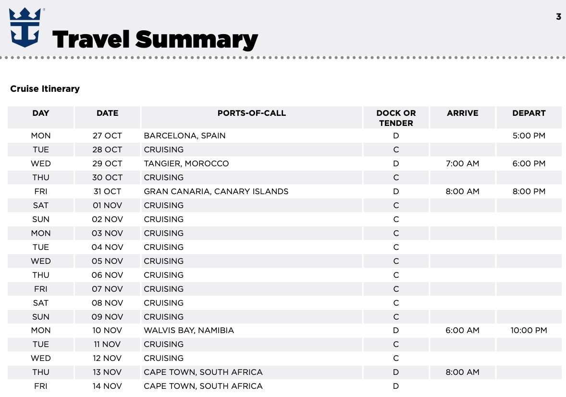Click the DAY column header
This screenshot has width=566, height=397.
41,113
